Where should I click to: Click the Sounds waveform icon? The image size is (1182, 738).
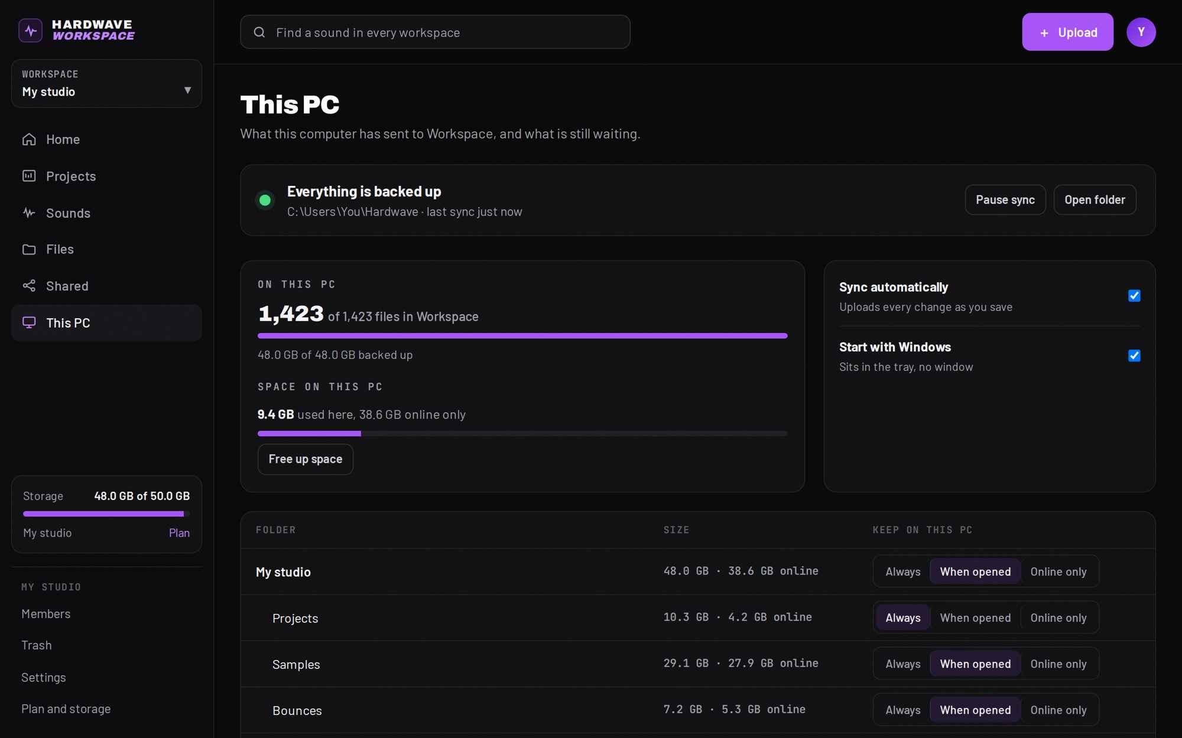29,213
